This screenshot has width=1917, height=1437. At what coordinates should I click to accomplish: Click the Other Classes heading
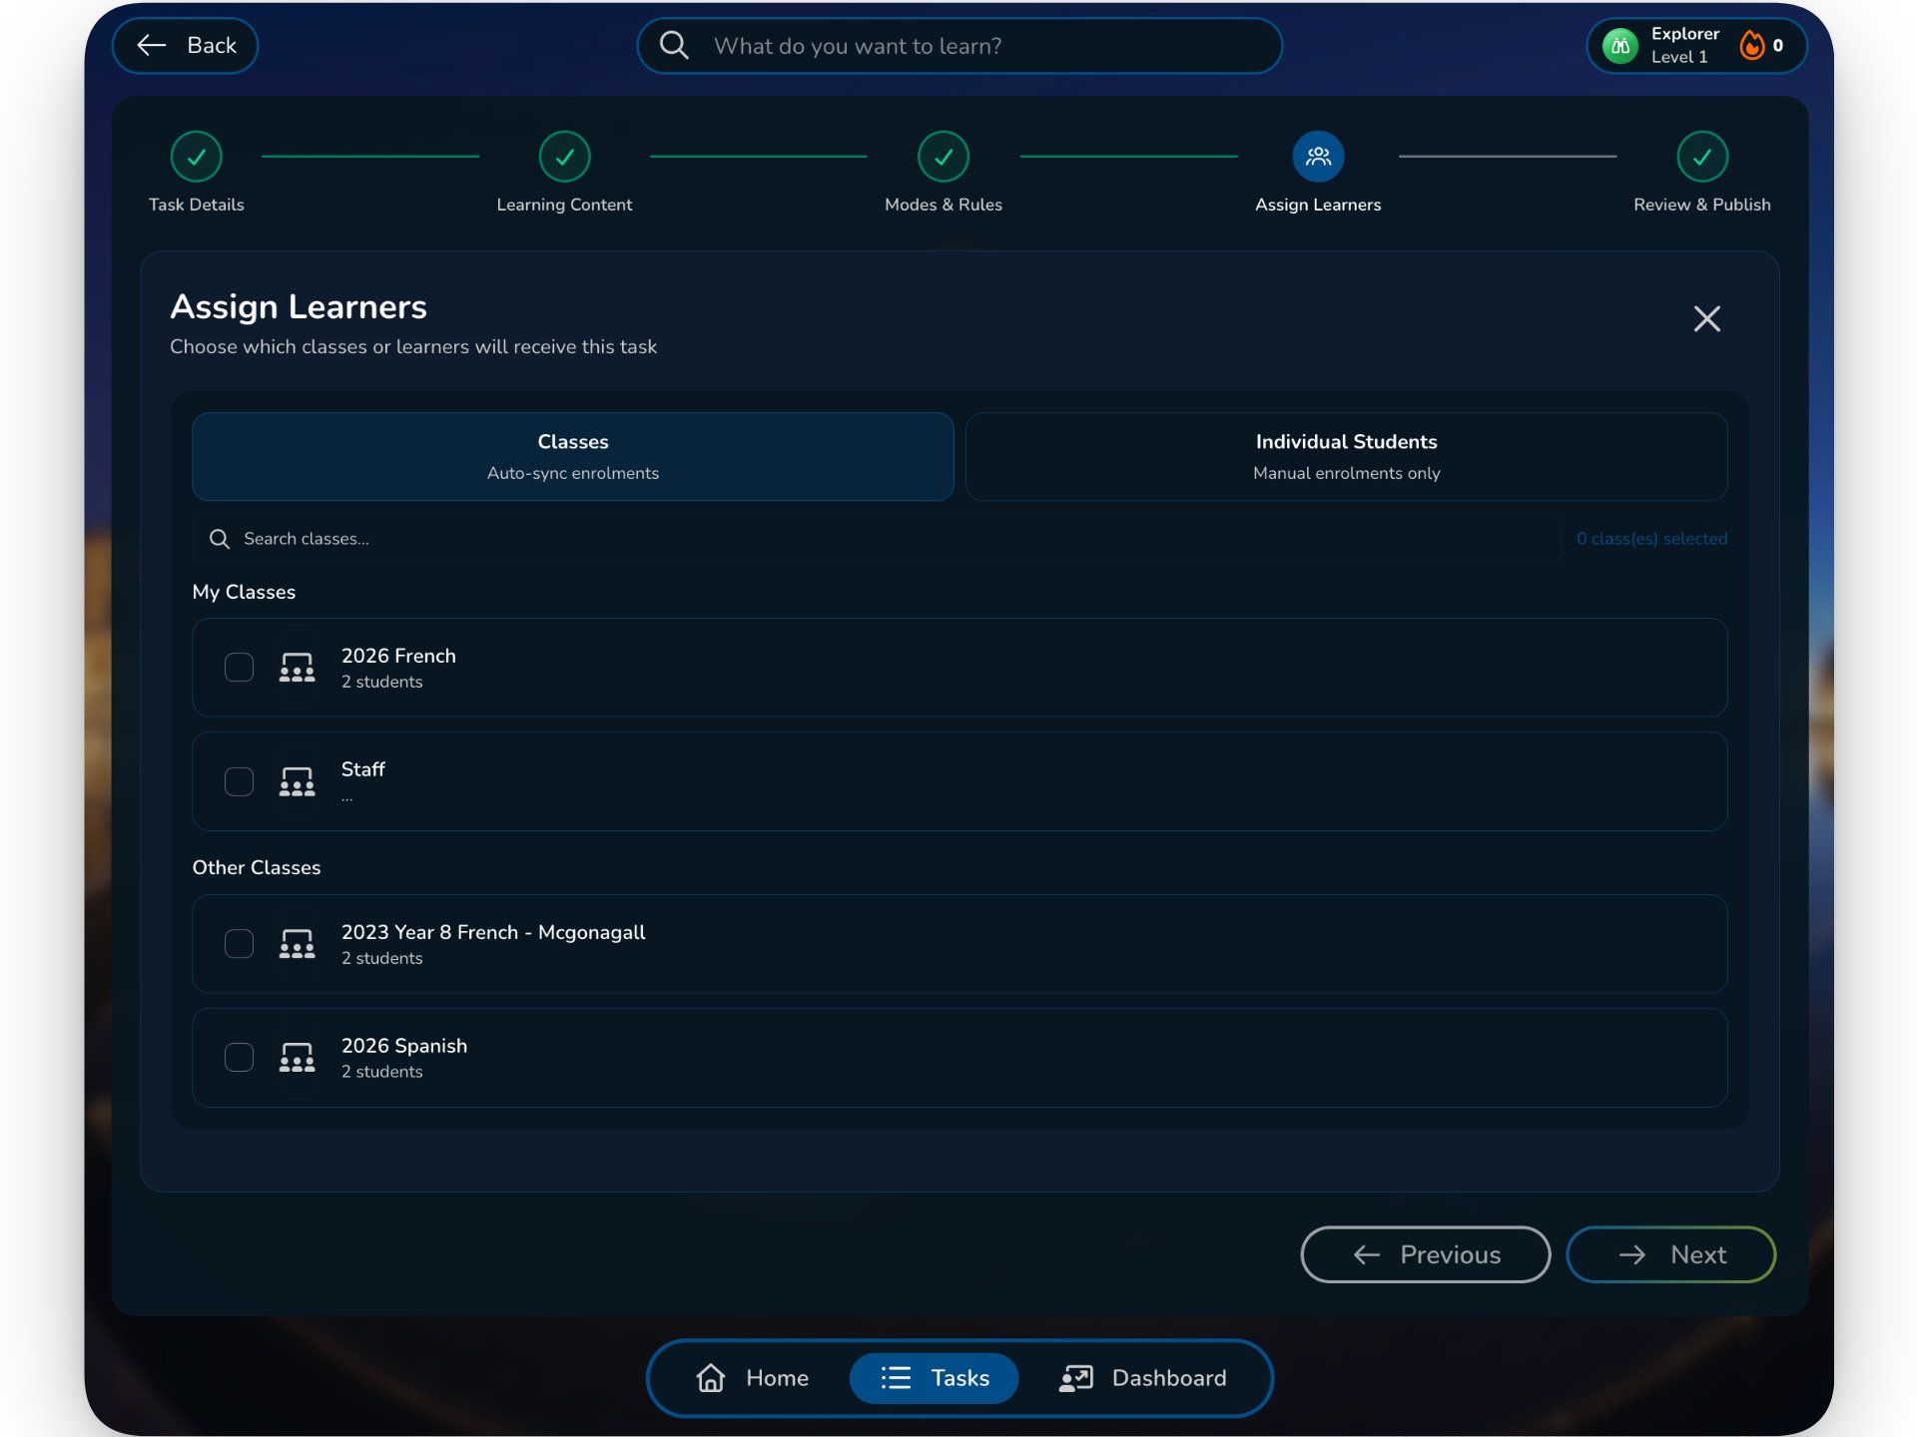click(x=257, y=867)
